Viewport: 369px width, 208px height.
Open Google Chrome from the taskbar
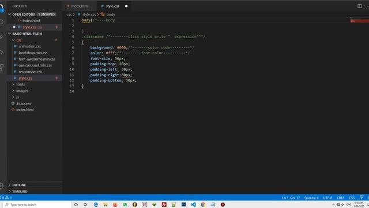pyautogui.click(x=203, y=205)
